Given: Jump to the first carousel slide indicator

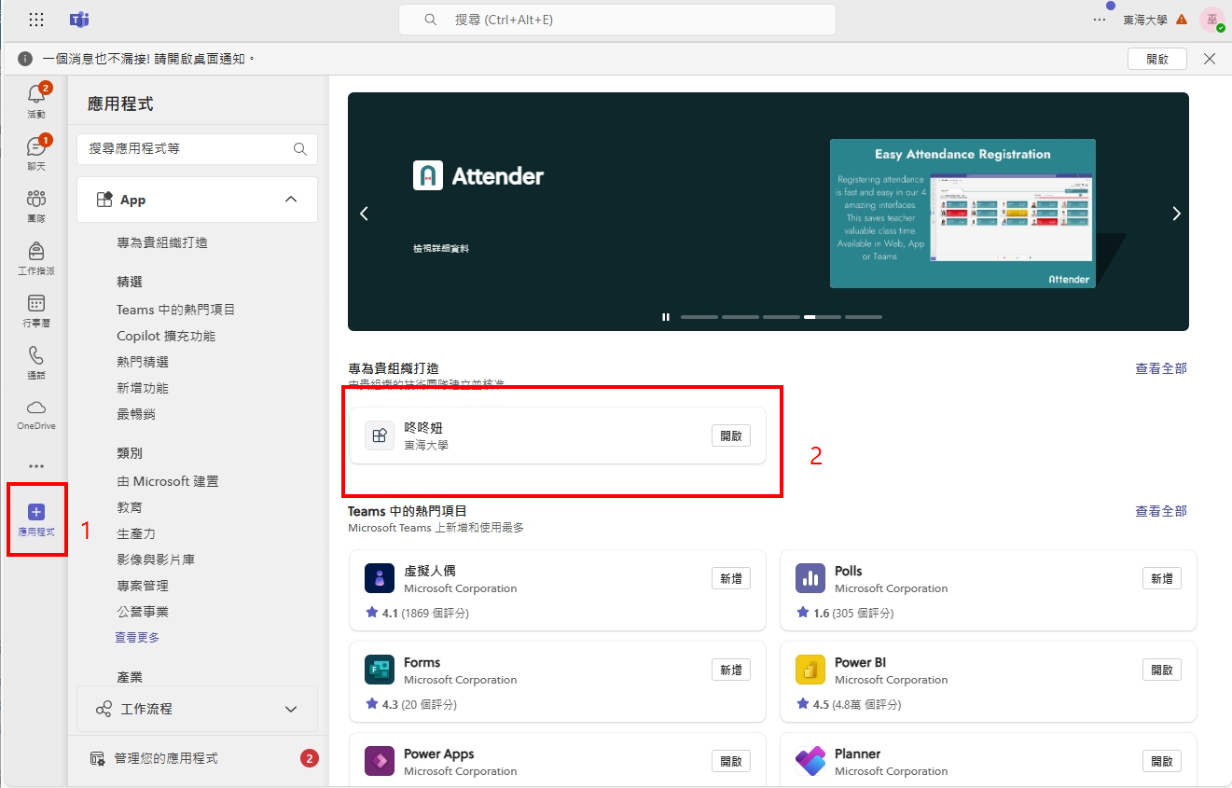Looking at the screenshot, I should (x=699, y=317).
